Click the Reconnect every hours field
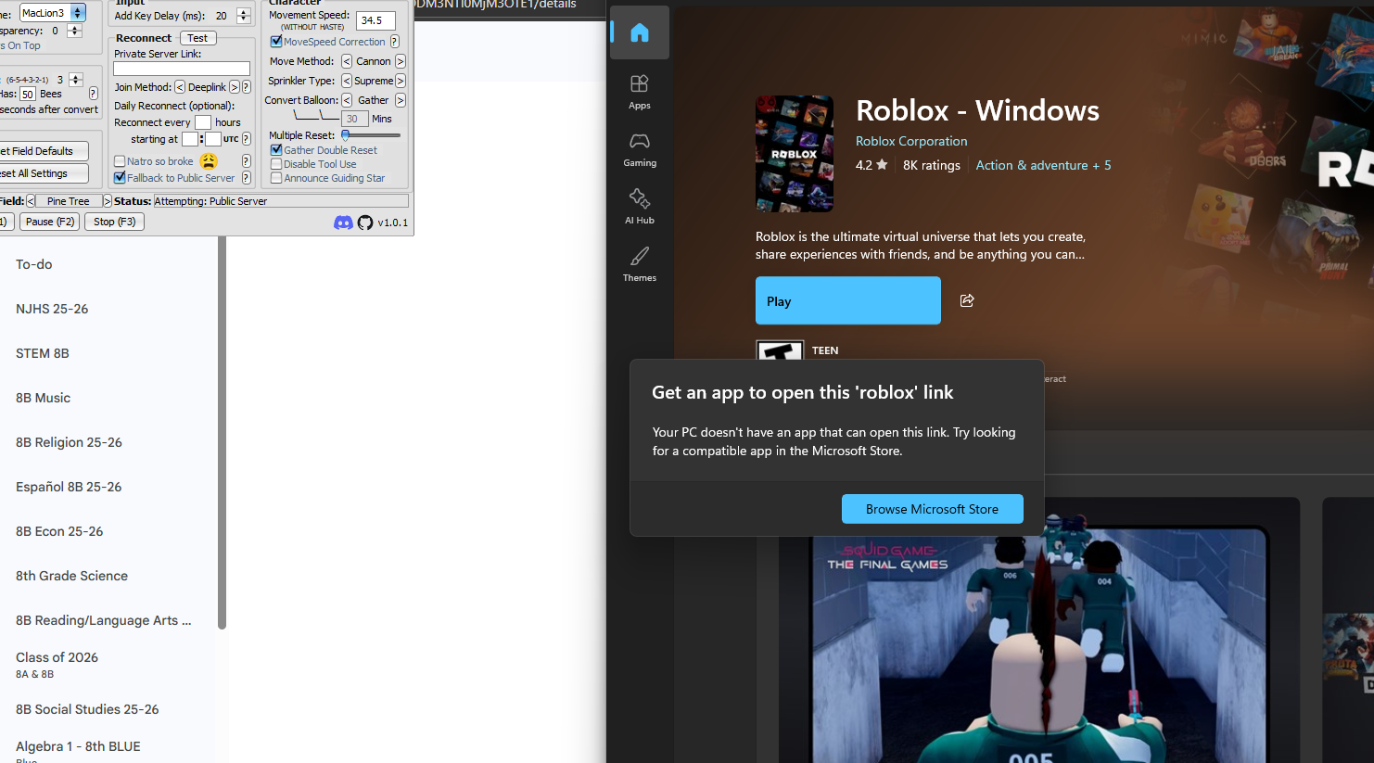Viewport: 1374px width, 763px height. coord(203,122)
